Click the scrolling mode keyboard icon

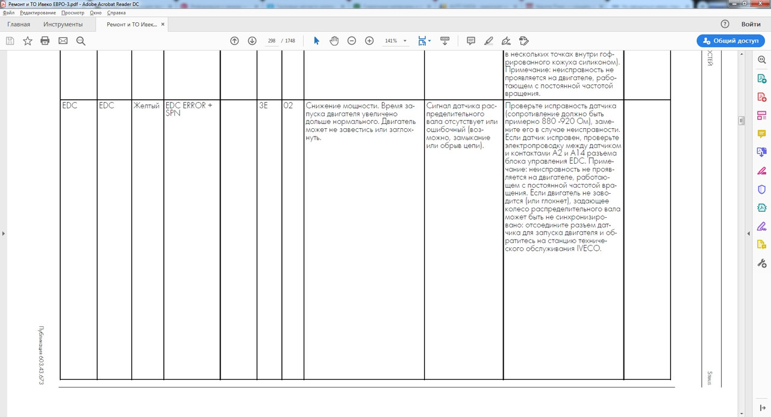coord(445,41)
